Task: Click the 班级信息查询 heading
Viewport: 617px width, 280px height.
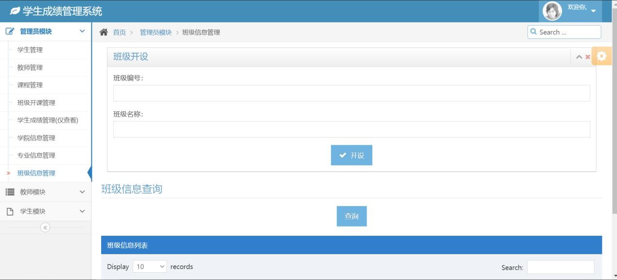Action: click(132, 189)
